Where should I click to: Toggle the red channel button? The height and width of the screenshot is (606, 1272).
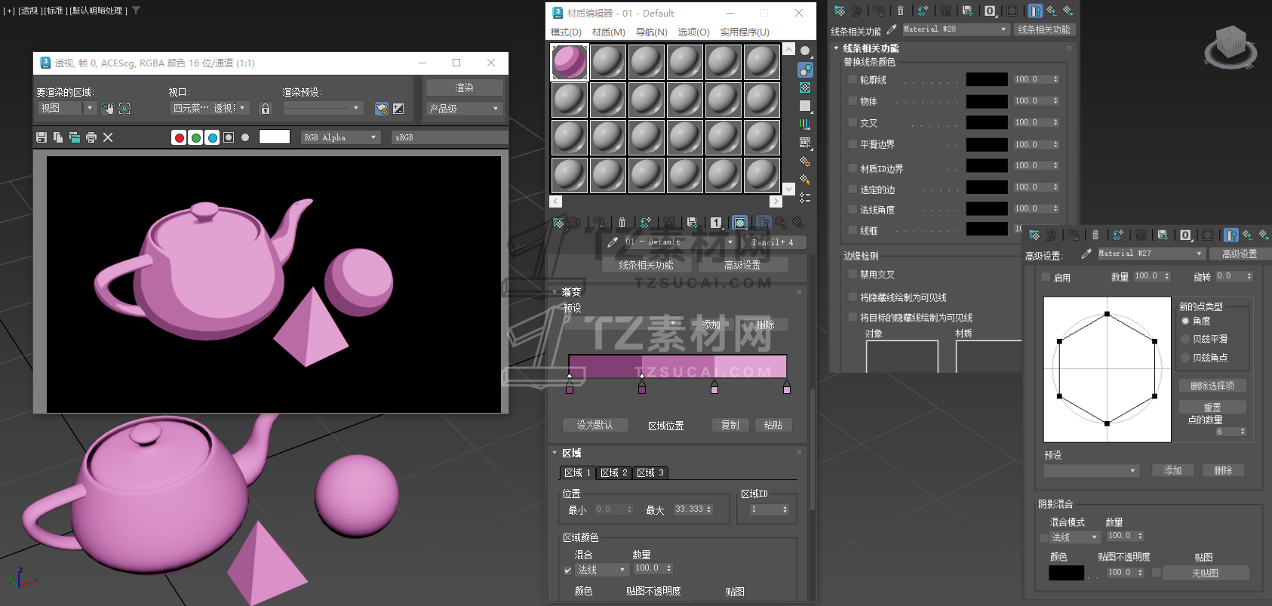[x=179, y=137]
